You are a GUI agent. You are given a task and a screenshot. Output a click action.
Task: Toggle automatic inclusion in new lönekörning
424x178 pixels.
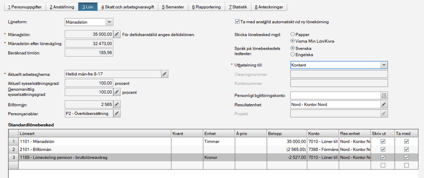pos(237,22)
